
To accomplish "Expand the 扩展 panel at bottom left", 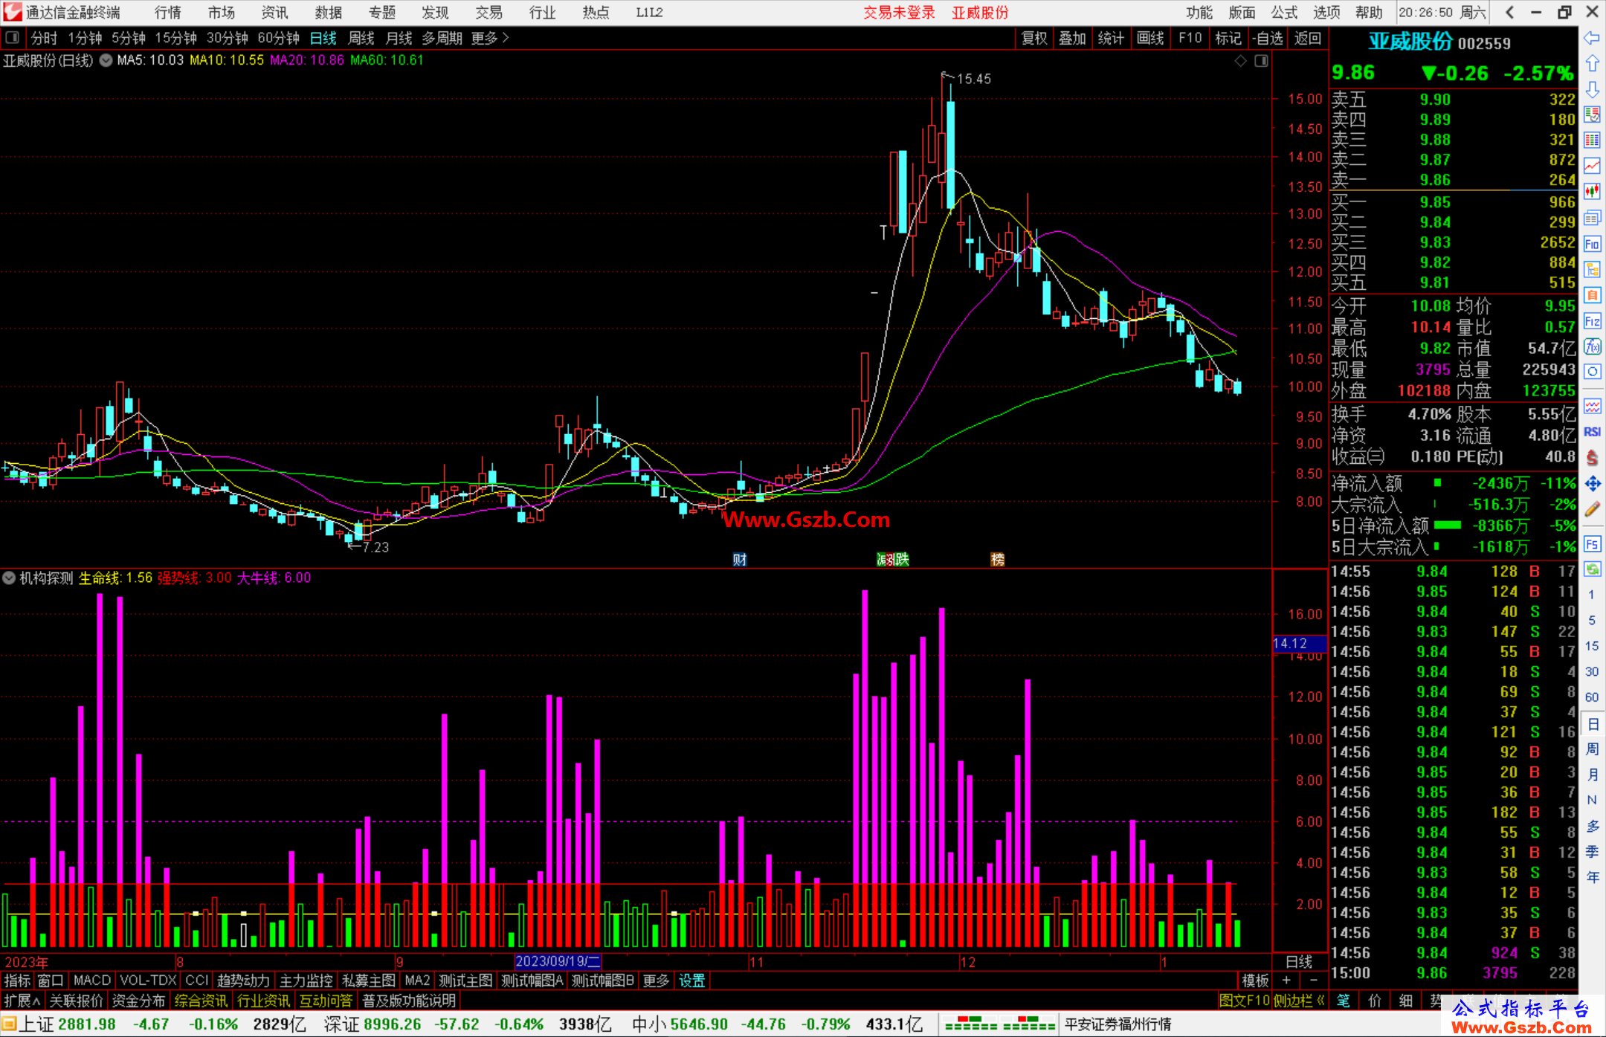I will click(x=22, y=1001).
